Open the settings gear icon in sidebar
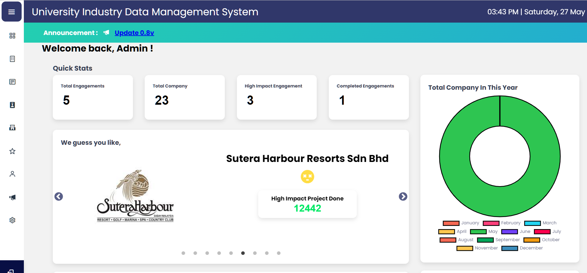 12,220
